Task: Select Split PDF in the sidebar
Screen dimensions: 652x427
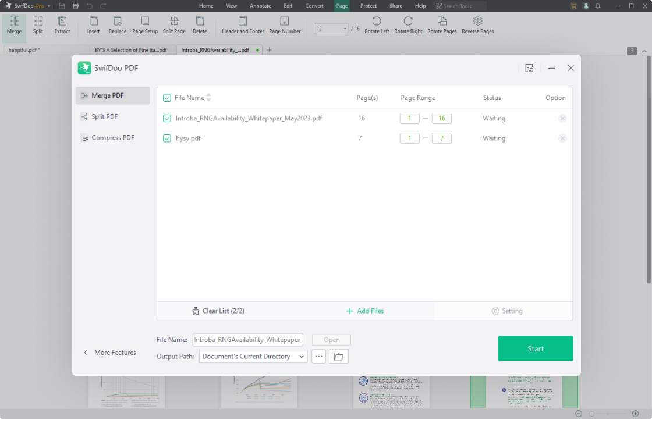Action: [x=113, y=117]
